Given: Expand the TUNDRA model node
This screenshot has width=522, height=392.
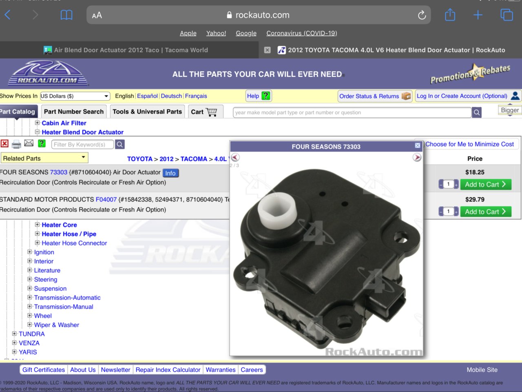Looking at the screenshot, I should (x=14, y=333).
